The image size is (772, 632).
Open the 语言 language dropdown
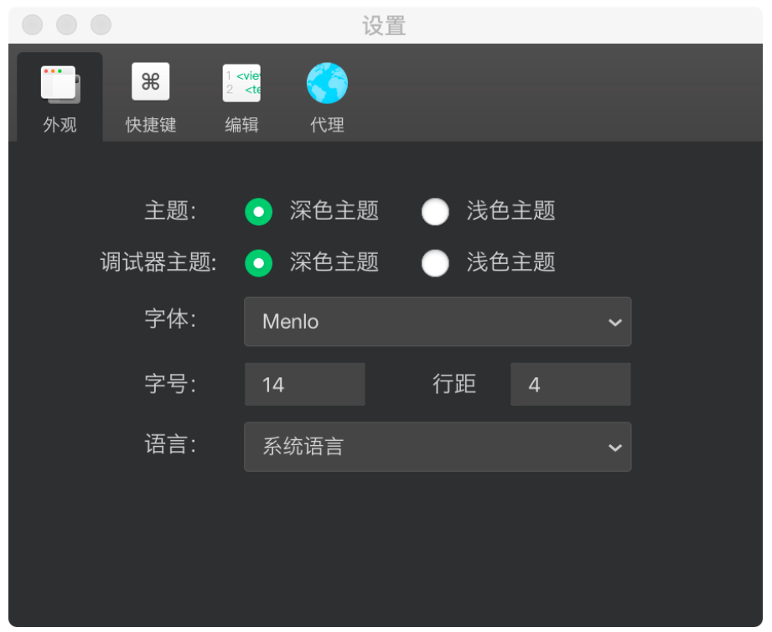pos(438,447)
